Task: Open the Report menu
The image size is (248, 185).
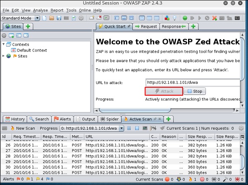Action: [57, 10]
